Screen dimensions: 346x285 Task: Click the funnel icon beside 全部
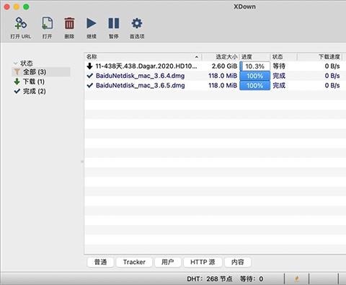(x=17, y=71)
